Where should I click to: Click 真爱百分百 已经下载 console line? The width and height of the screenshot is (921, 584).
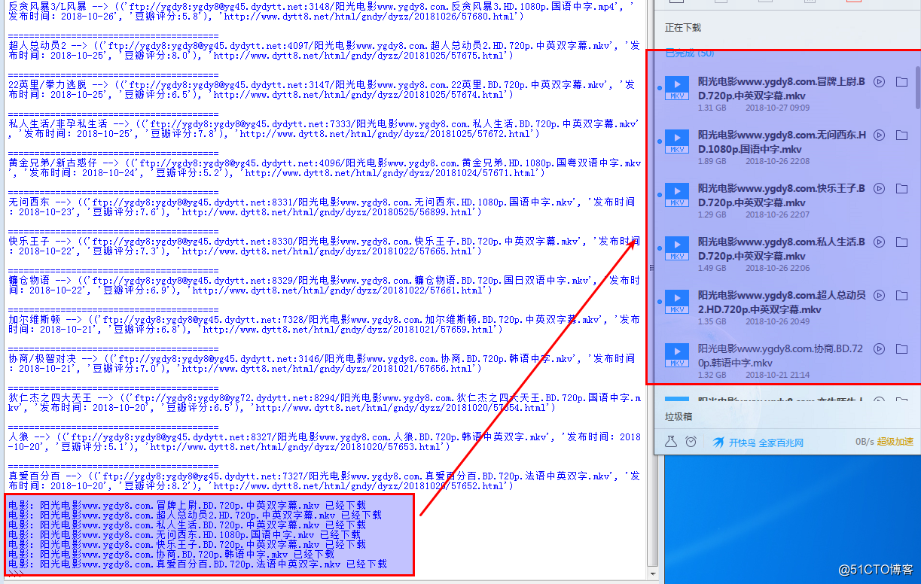[x=197, y=564]
